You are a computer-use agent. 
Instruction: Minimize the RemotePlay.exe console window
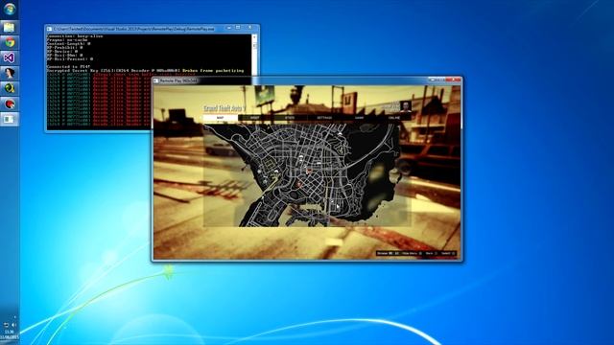coord(229,28)
